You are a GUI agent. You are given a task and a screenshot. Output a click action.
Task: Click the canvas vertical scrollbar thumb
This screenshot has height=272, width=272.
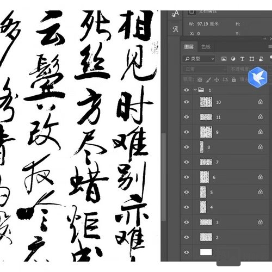pos(164,177)
